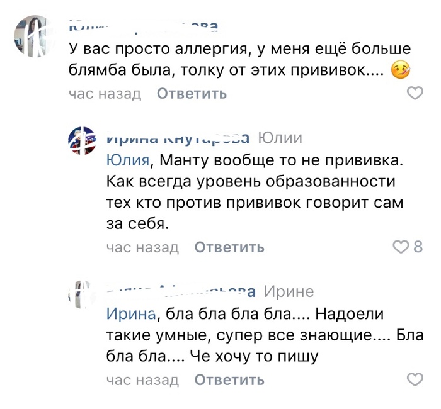Screen dimensions: 441x409
Task: Click the 'Ирине' recipient label
Action: pos(288,291)
